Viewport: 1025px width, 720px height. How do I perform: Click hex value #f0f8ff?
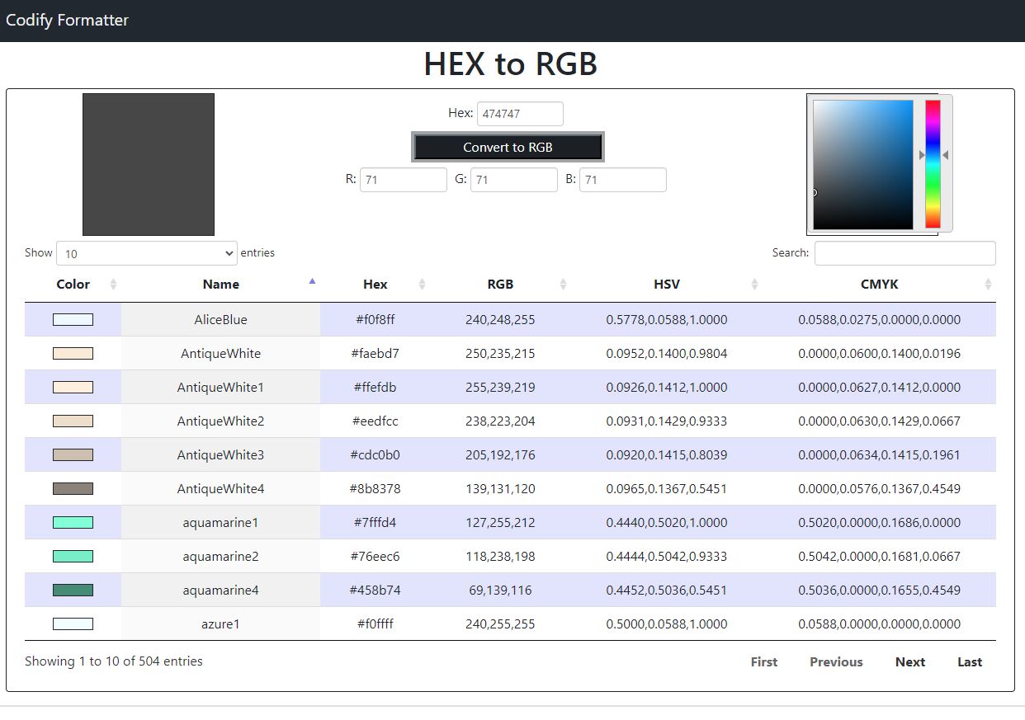click(376, 320)
